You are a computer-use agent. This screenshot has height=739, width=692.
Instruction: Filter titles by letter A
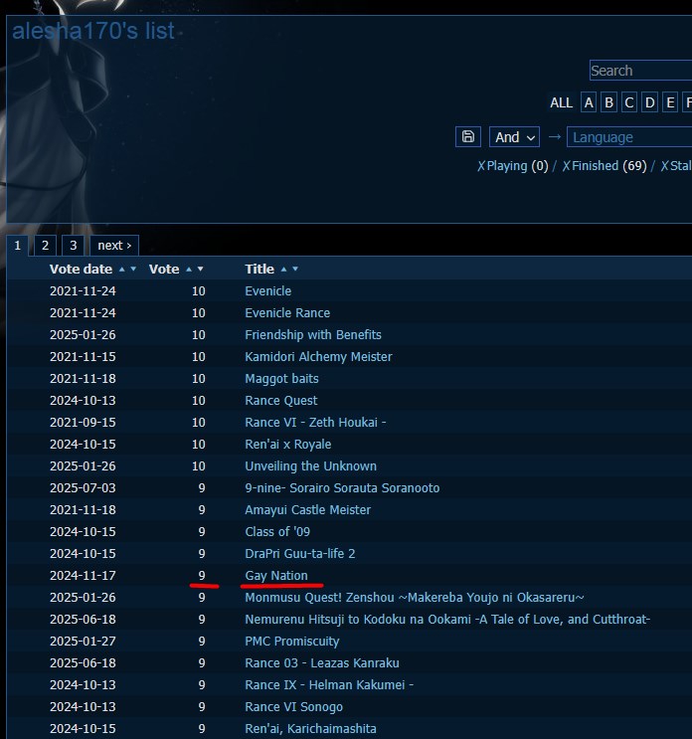point(589,102)
